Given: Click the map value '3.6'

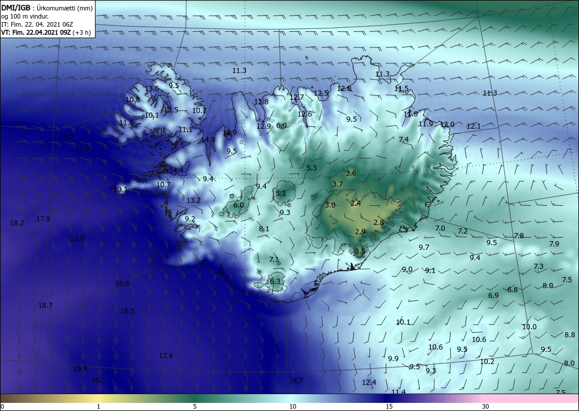Looking at the screenshot, I should point(351,173).
